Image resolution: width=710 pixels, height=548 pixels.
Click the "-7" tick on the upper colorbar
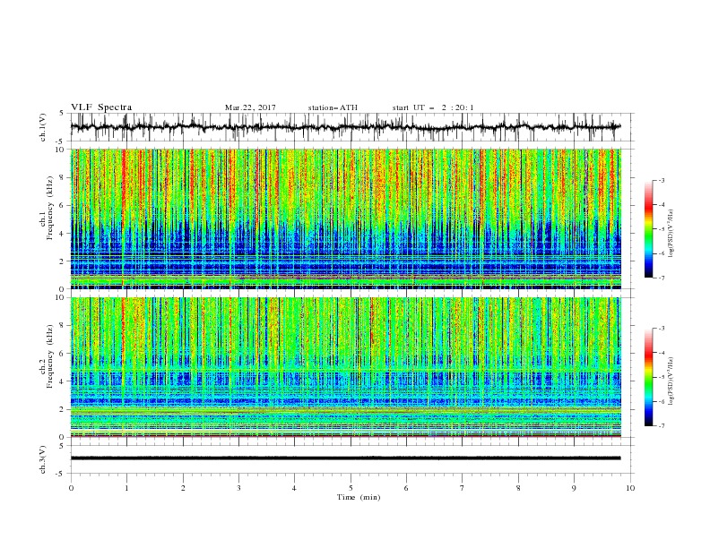pyautogui.click(x=661, y=278)
